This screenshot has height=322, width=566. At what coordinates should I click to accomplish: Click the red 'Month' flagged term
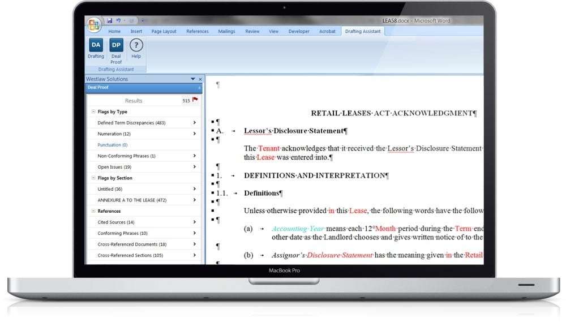coord(385,229)
